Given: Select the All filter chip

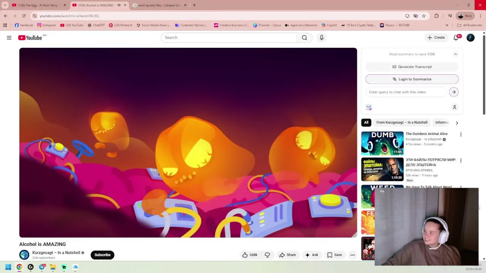Looking at the screenshot, I should click(x=366, y=122).
